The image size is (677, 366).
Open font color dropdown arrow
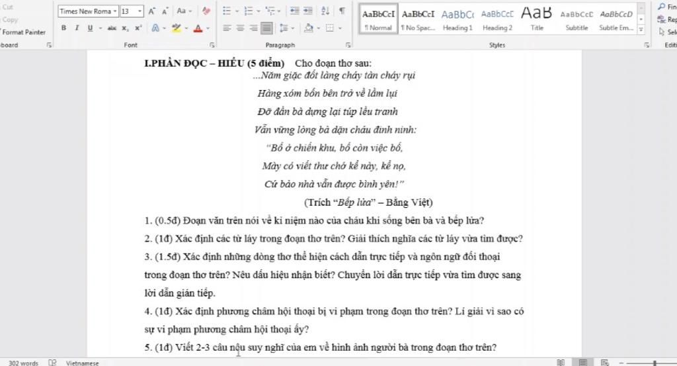pyautogui.click(x=208, y=28)
